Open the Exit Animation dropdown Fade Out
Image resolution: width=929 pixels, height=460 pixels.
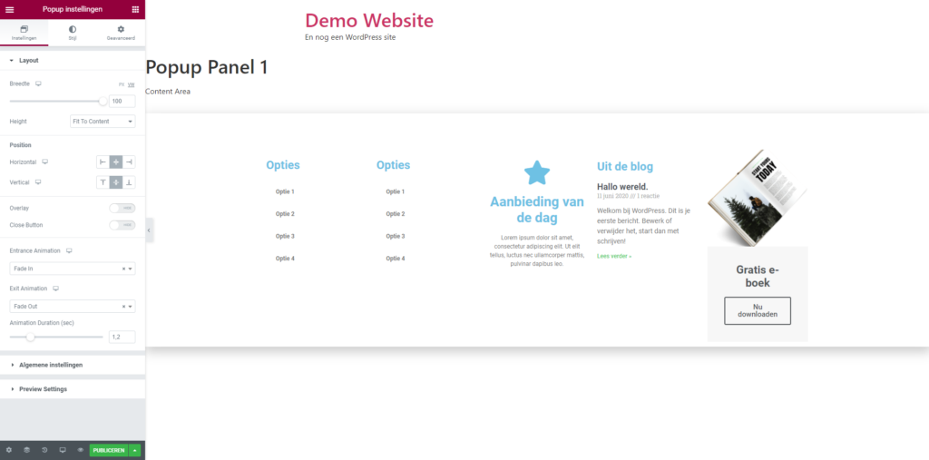(73, 307)
